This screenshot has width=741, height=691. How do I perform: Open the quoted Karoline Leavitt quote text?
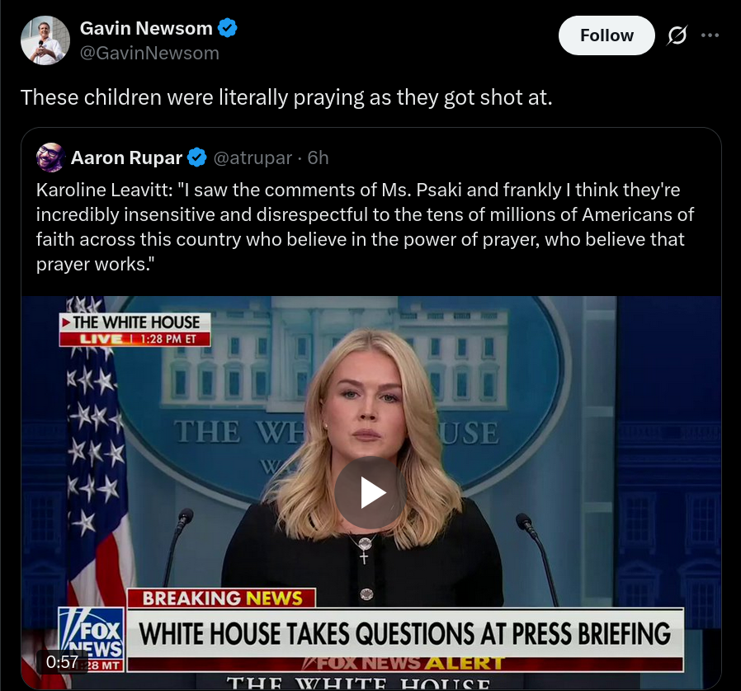(365, 227)
